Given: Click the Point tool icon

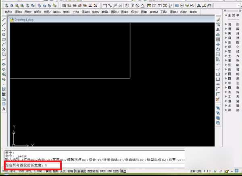Looking at the screenshot, I should pos(4,84).
